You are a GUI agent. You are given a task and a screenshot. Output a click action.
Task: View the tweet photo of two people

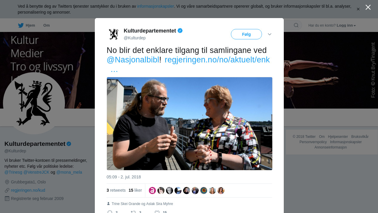point(190,124)
